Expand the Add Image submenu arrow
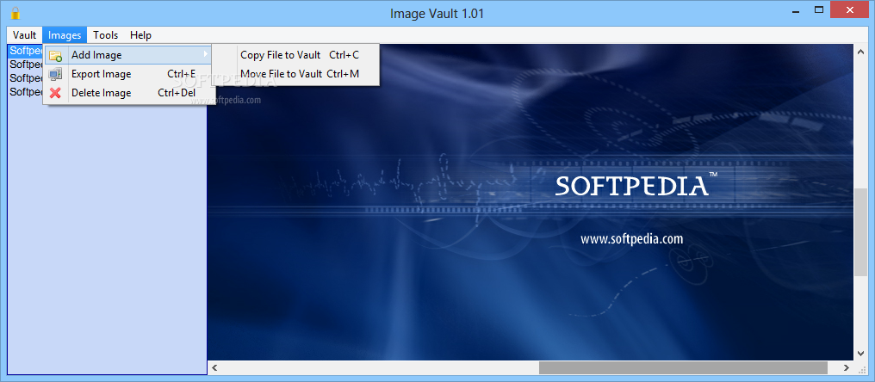875x382 pixels. pos(205,55)
